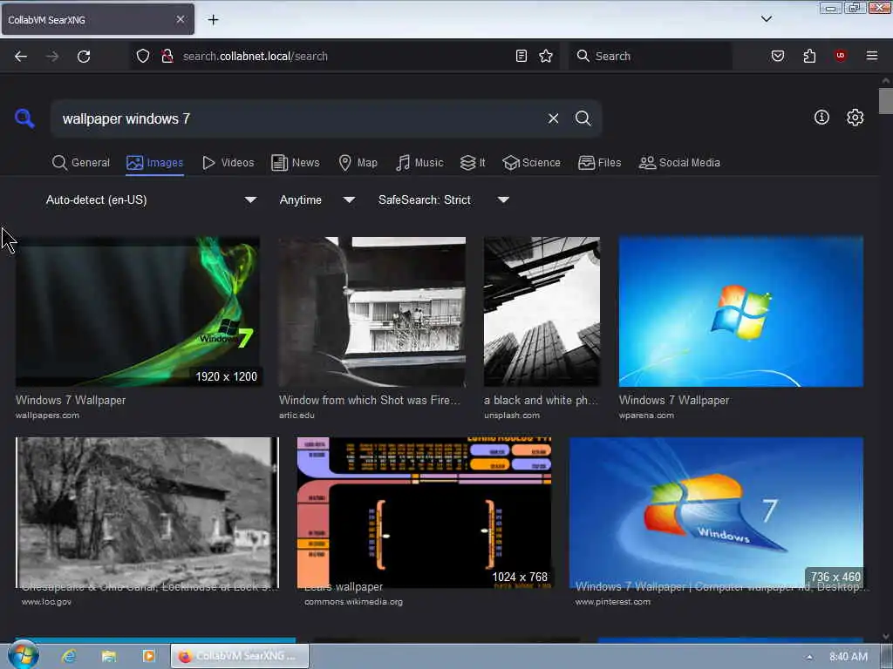Switch to the Social Media search tab

point(679,163)
